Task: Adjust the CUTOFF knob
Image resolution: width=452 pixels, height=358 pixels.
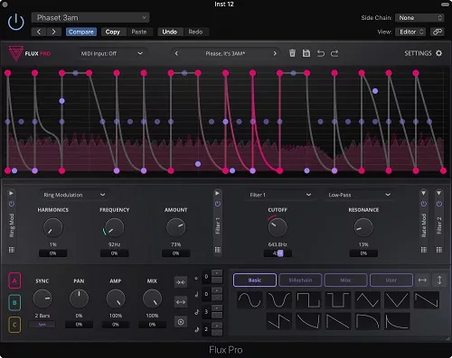Action: [x=278, y=227]
